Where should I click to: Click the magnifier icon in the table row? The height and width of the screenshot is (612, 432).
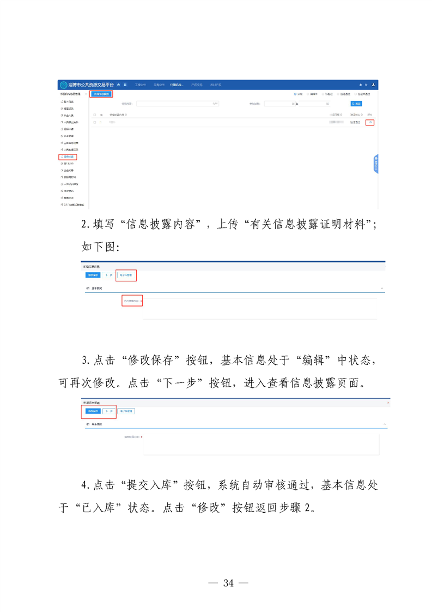coord(370,123)
